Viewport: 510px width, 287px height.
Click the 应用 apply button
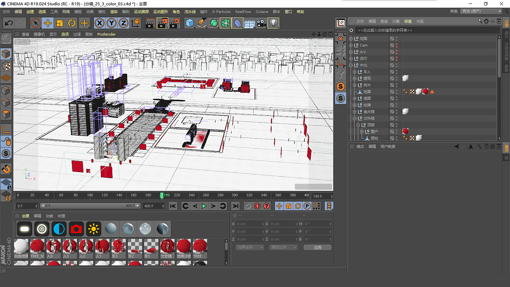(x=318, y=248)
